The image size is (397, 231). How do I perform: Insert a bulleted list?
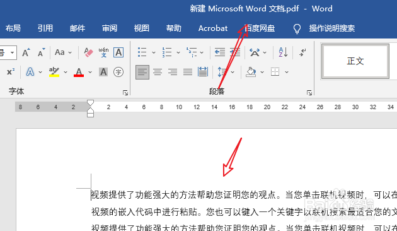tap(142, 52)
